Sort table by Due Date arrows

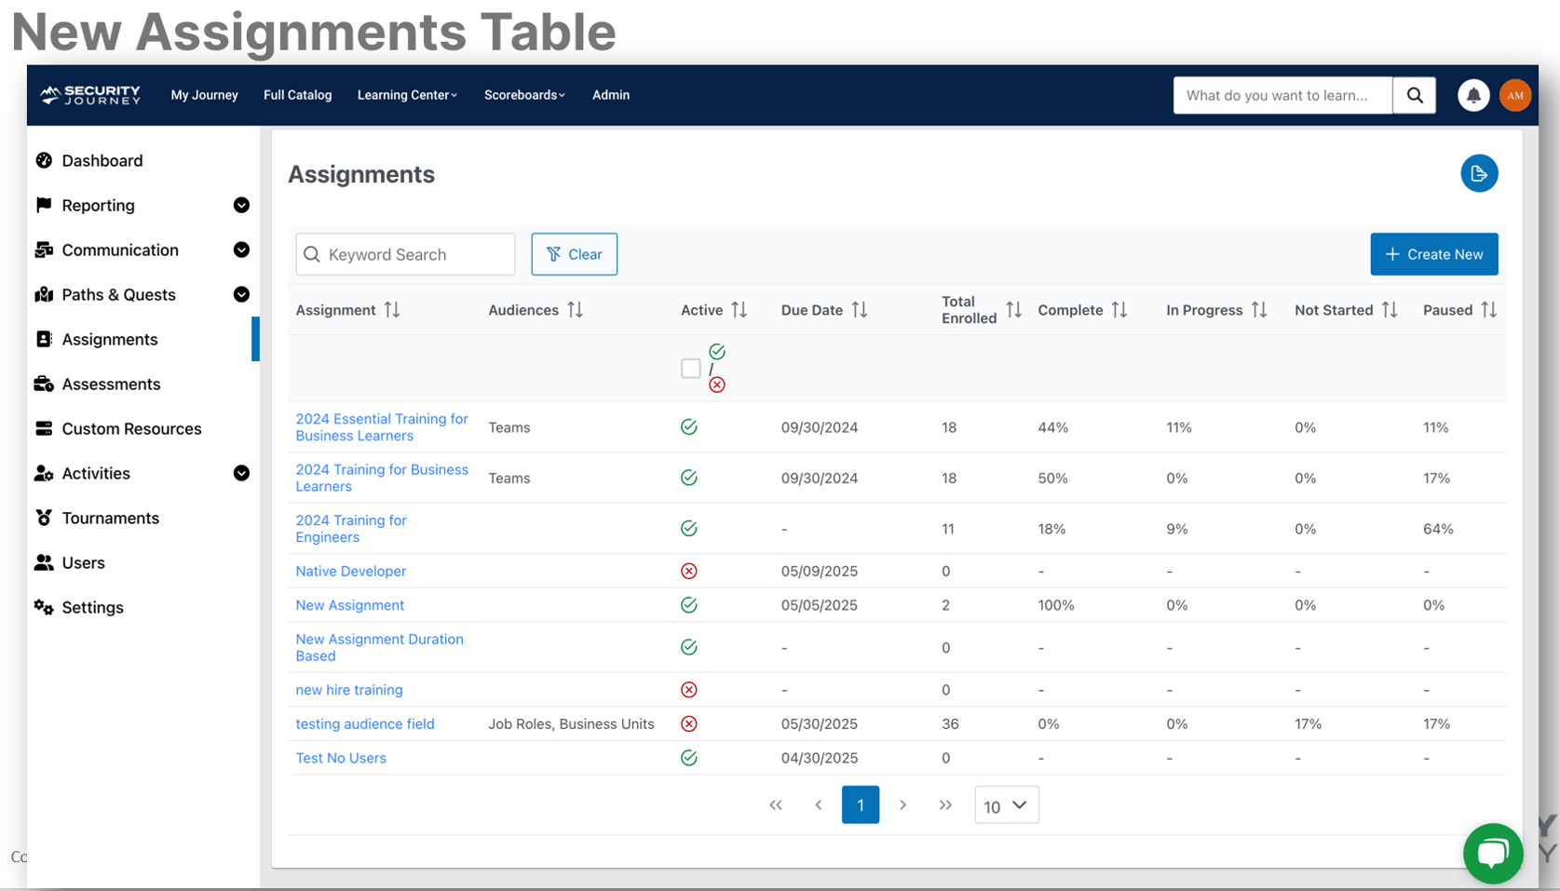click(x=860, y=310)
